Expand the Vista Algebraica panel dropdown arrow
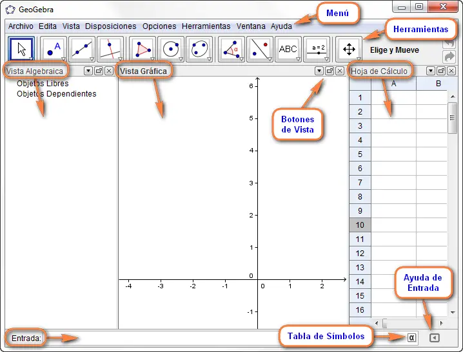This screenshot has height=352, width=463. click(x=88, y=71)
